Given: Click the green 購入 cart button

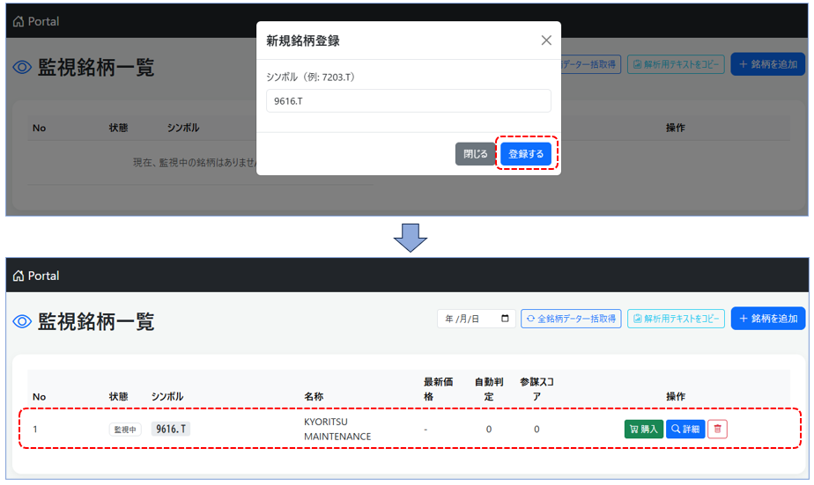Looking at the screenshot, I should tap(644, 430).
